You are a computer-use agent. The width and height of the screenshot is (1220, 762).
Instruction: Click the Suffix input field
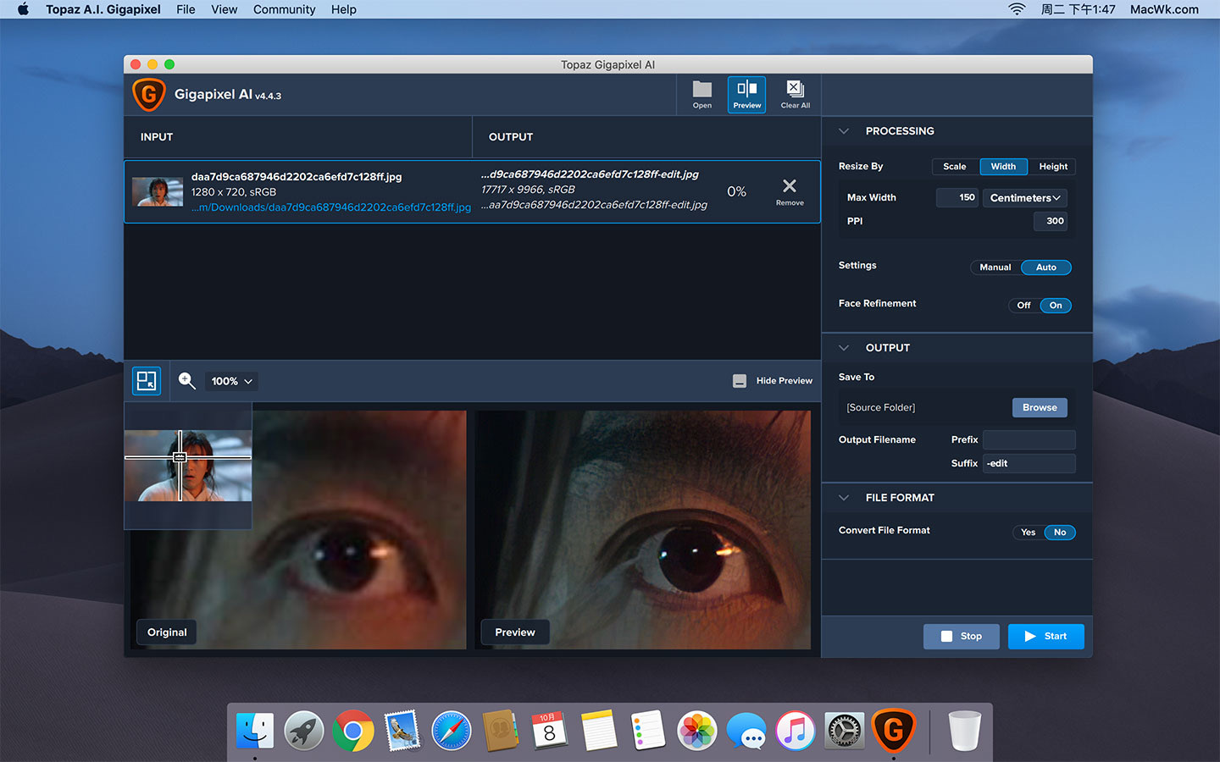coord(1029,464)
